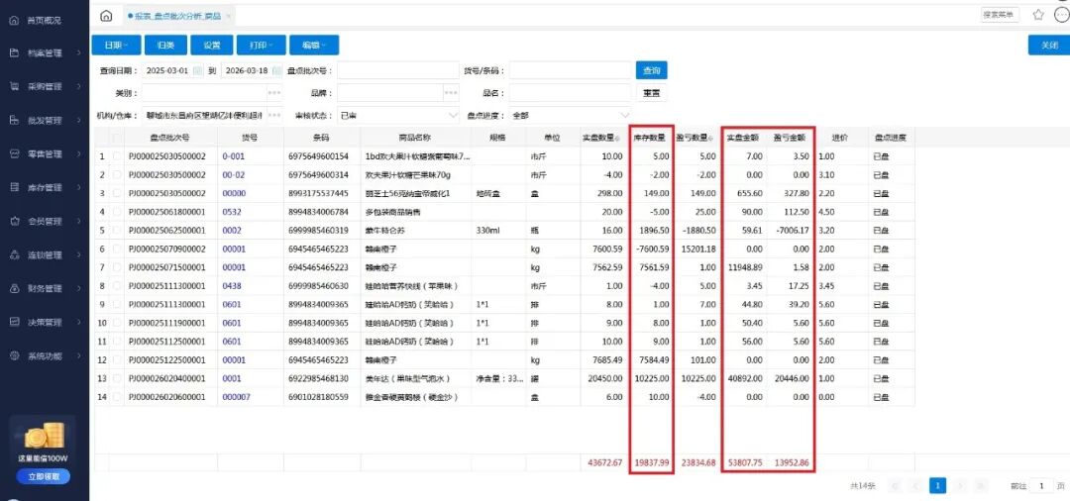Click the ellipsis picker in 类别 field
Image resolution: width=1070 pixels, height=501 pixels.
274,92
